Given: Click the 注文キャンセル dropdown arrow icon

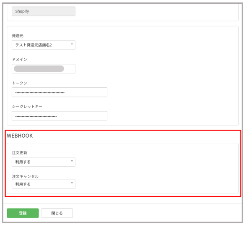Looking at the screenshot, I should coord(72,183).
